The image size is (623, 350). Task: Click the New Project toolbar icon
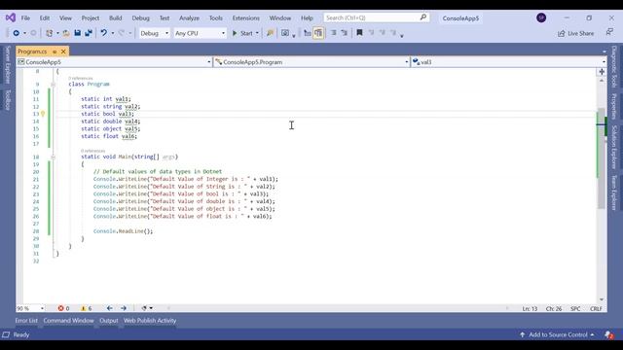tap(50, 33)
